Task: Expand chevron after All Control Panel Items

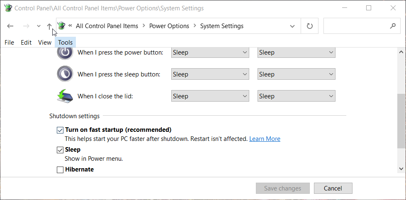Action: click(144, 26)
